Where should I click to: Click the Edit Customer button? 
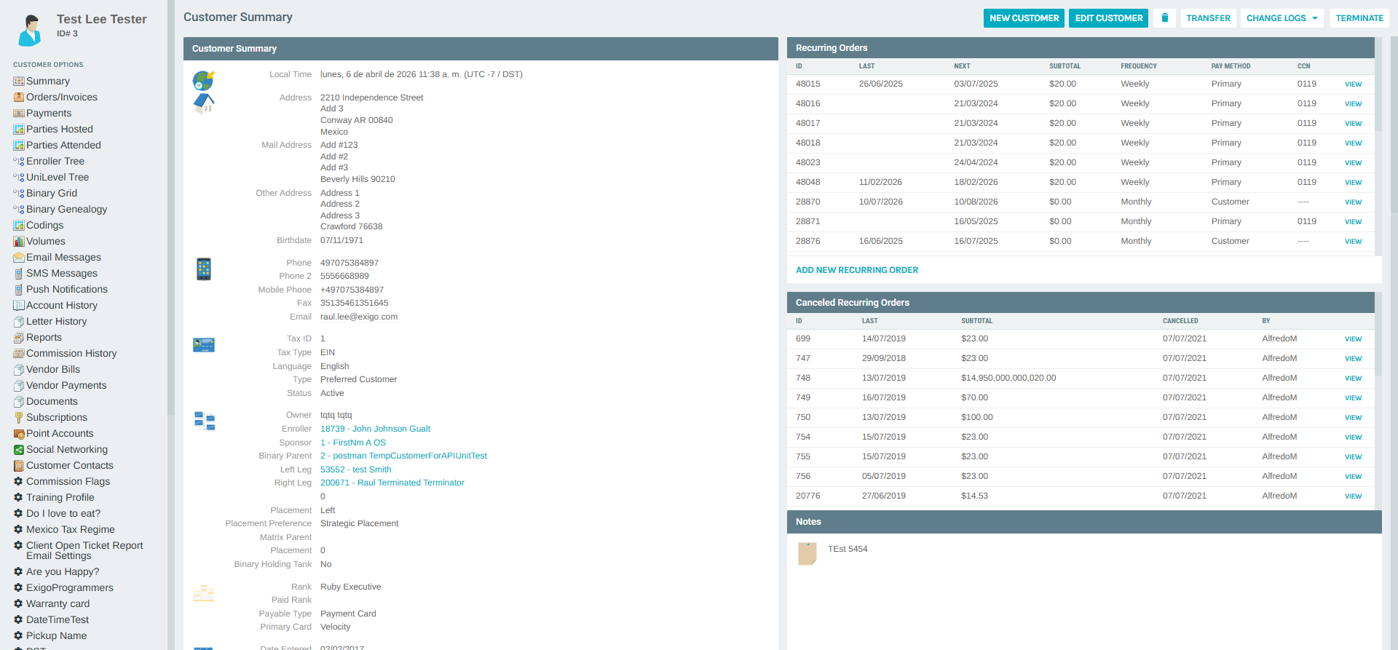click(1108, 18)
